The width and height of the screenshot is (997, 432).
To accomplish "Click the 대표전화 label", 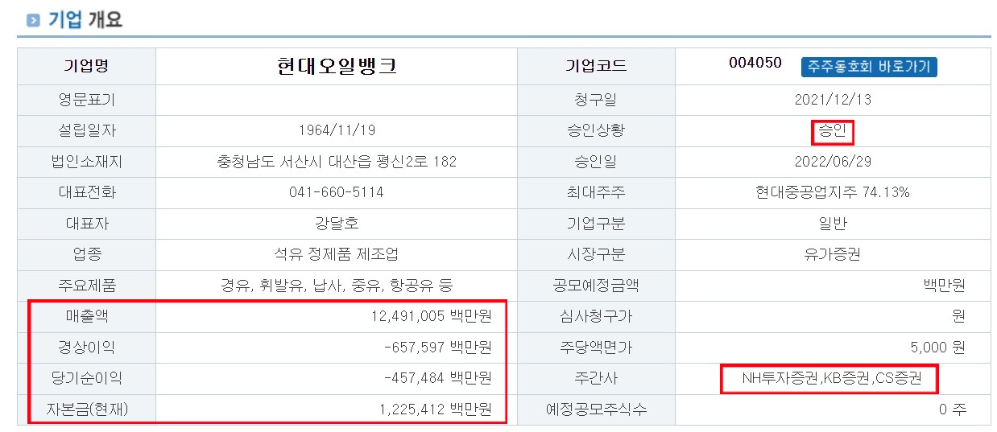I will coord(87,193).
